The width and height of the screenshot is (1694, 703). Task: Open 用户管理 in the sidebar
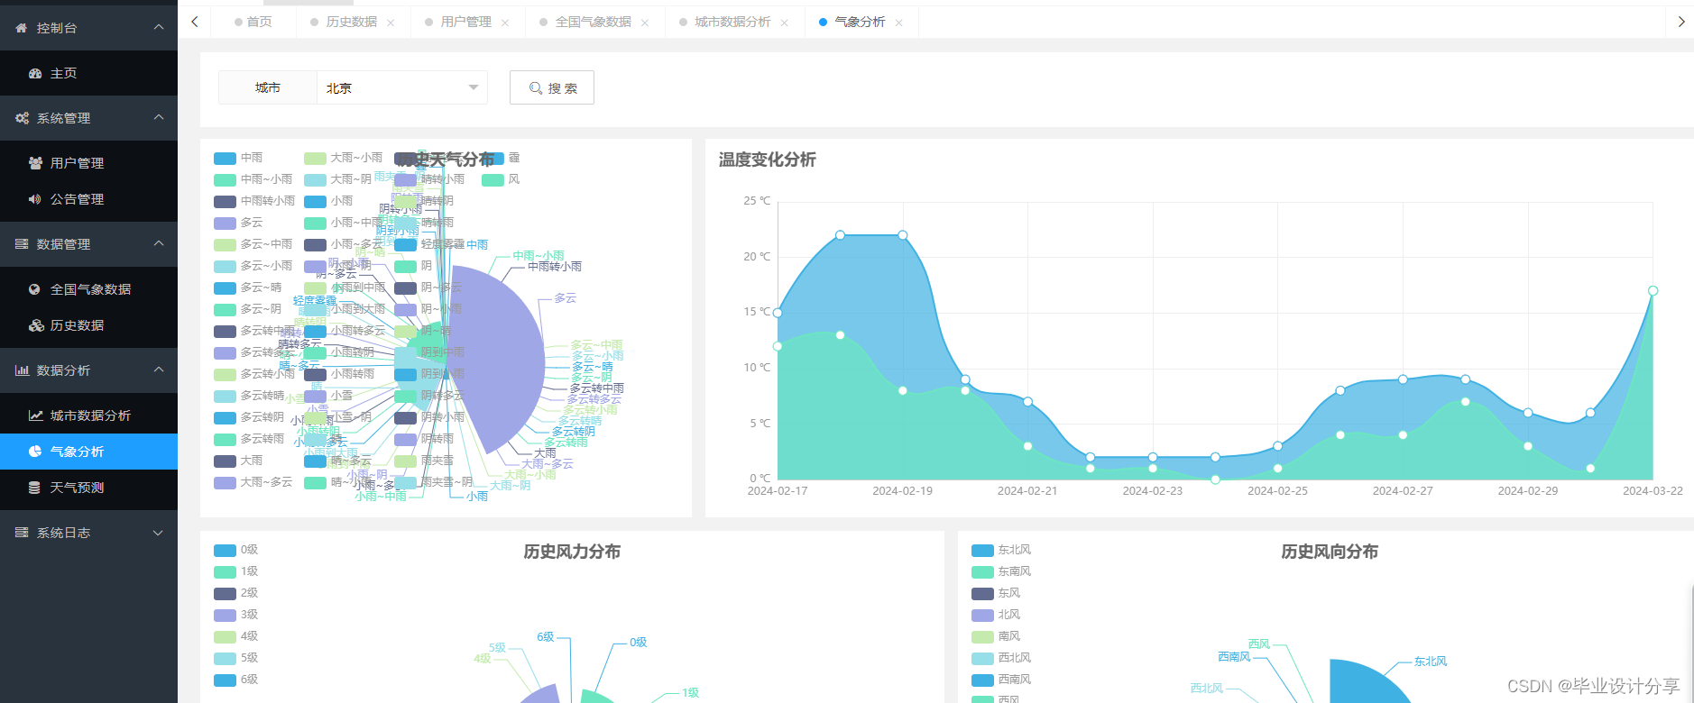88,163
